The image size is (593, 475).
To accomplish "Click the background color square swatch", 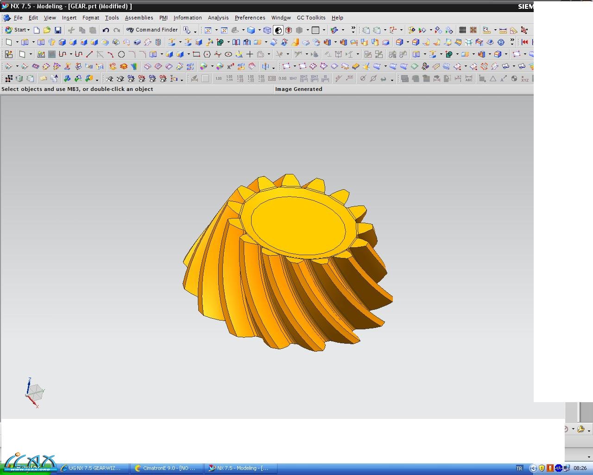I will 315,30.
